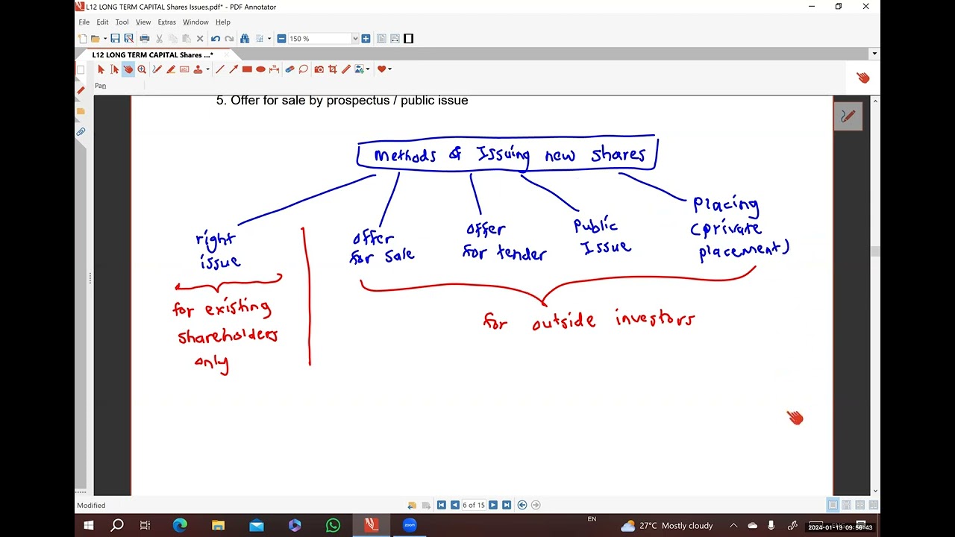Image resolution: width=955 pixels, height=537 pixels.
Task: Go to the first page button
Action: [x=442, y=505]
